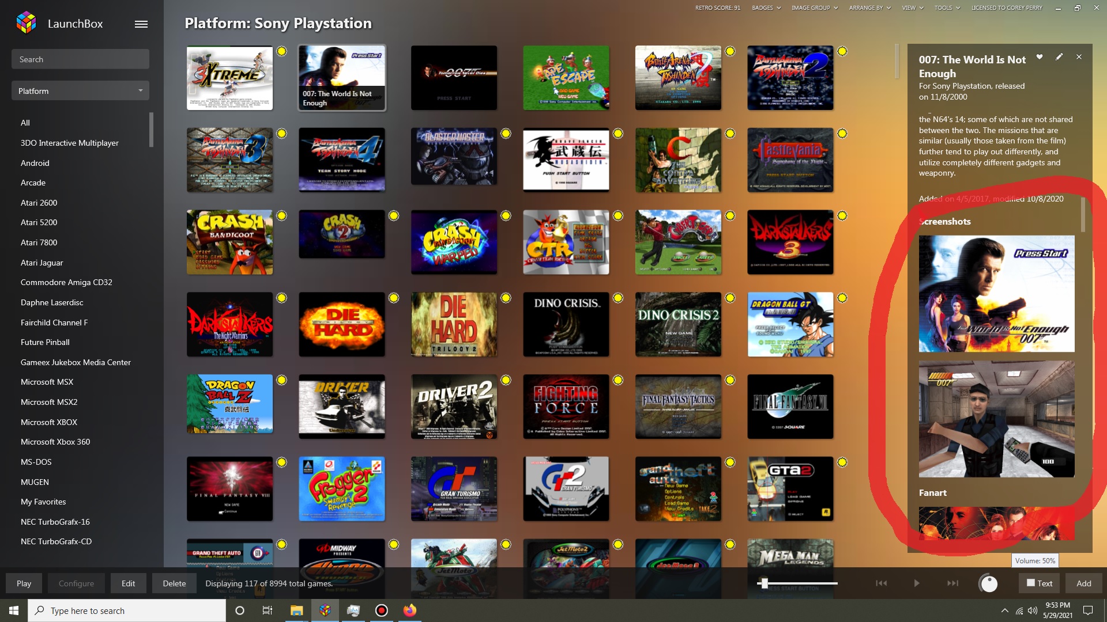Open the Windows Start menu
This screenshot has height=622, width=1107.
tap(14, 610)
